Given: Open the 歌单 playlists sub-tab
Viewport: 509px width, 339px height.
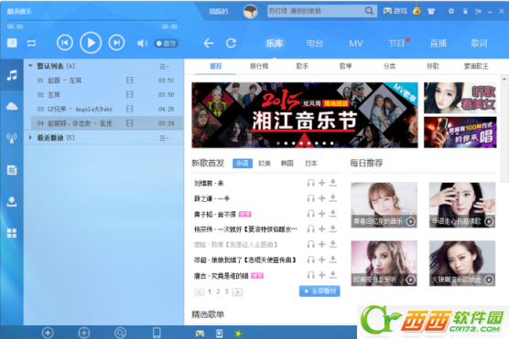Looking at the screenshot, I should coord(346,67).
